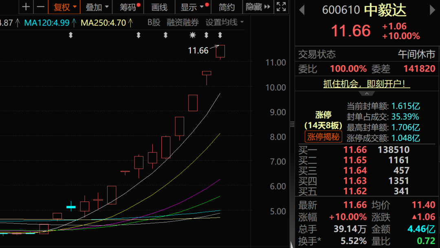The width and height of the screenshot is (440, 248).
Task: Click the 最高封单额 value 1.706亿
Action: point(405,127)
